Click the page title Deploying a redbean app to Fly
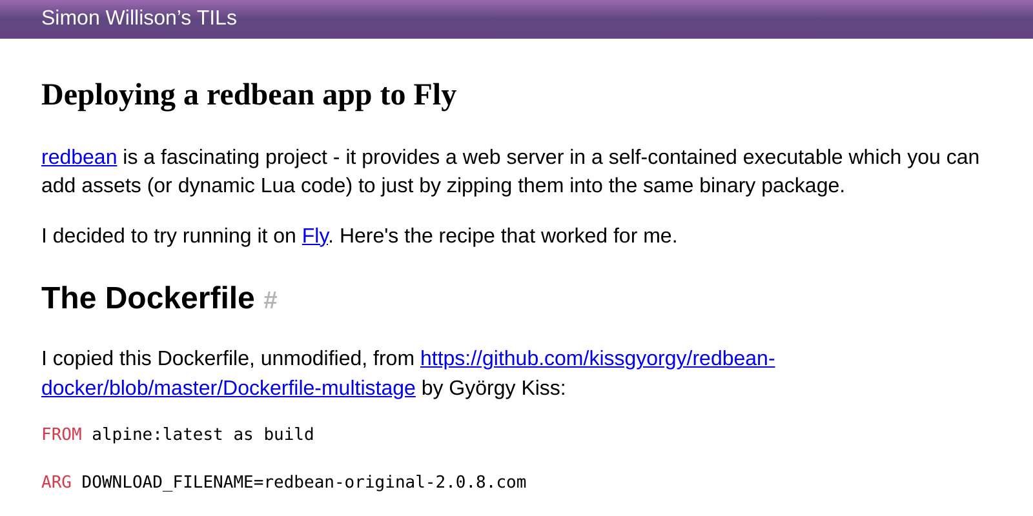The image size is (1033, 516). click(249, 95)
